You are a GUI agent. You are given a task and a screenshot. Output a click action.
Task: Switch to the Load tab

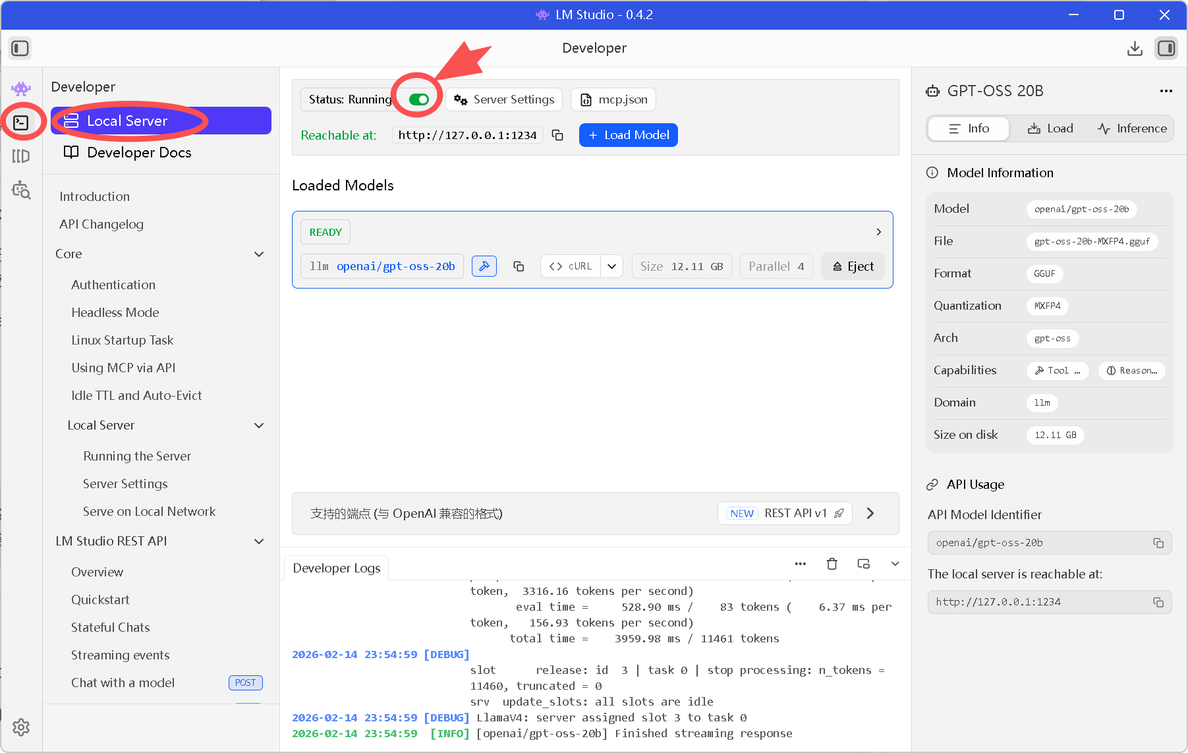(x=1050, y=128)
